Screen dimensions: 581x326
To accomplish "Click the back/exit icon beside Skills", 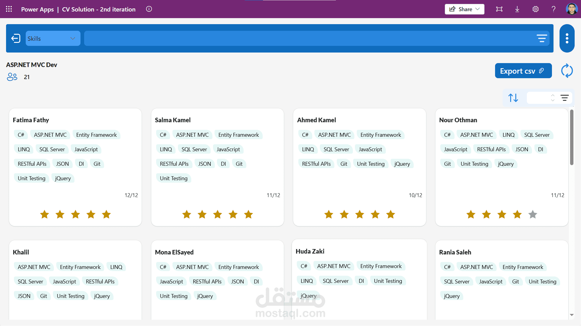I will 15,38.
